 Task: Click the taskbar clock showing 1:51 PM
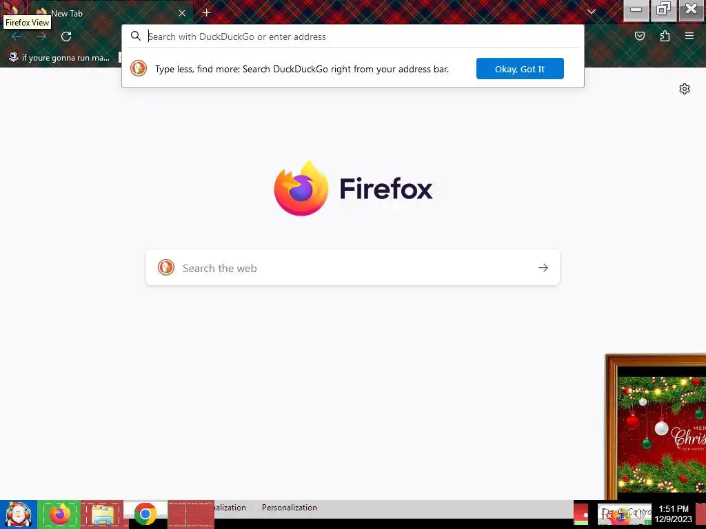point(673,514)
